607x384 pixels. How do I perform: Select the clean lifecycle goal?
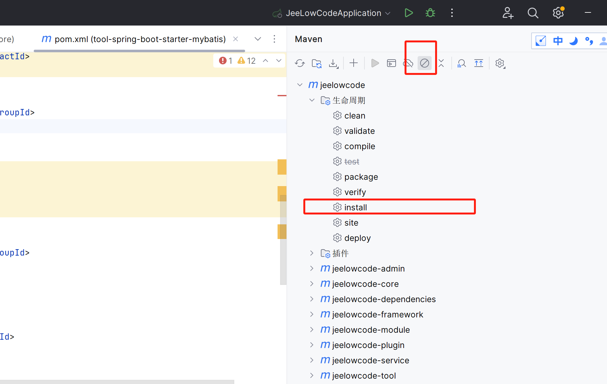355,115
